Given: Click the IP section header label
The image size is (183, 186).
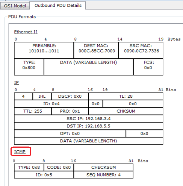Looking at the screenshot, I should pyautogui.click(x=17, y=83).
